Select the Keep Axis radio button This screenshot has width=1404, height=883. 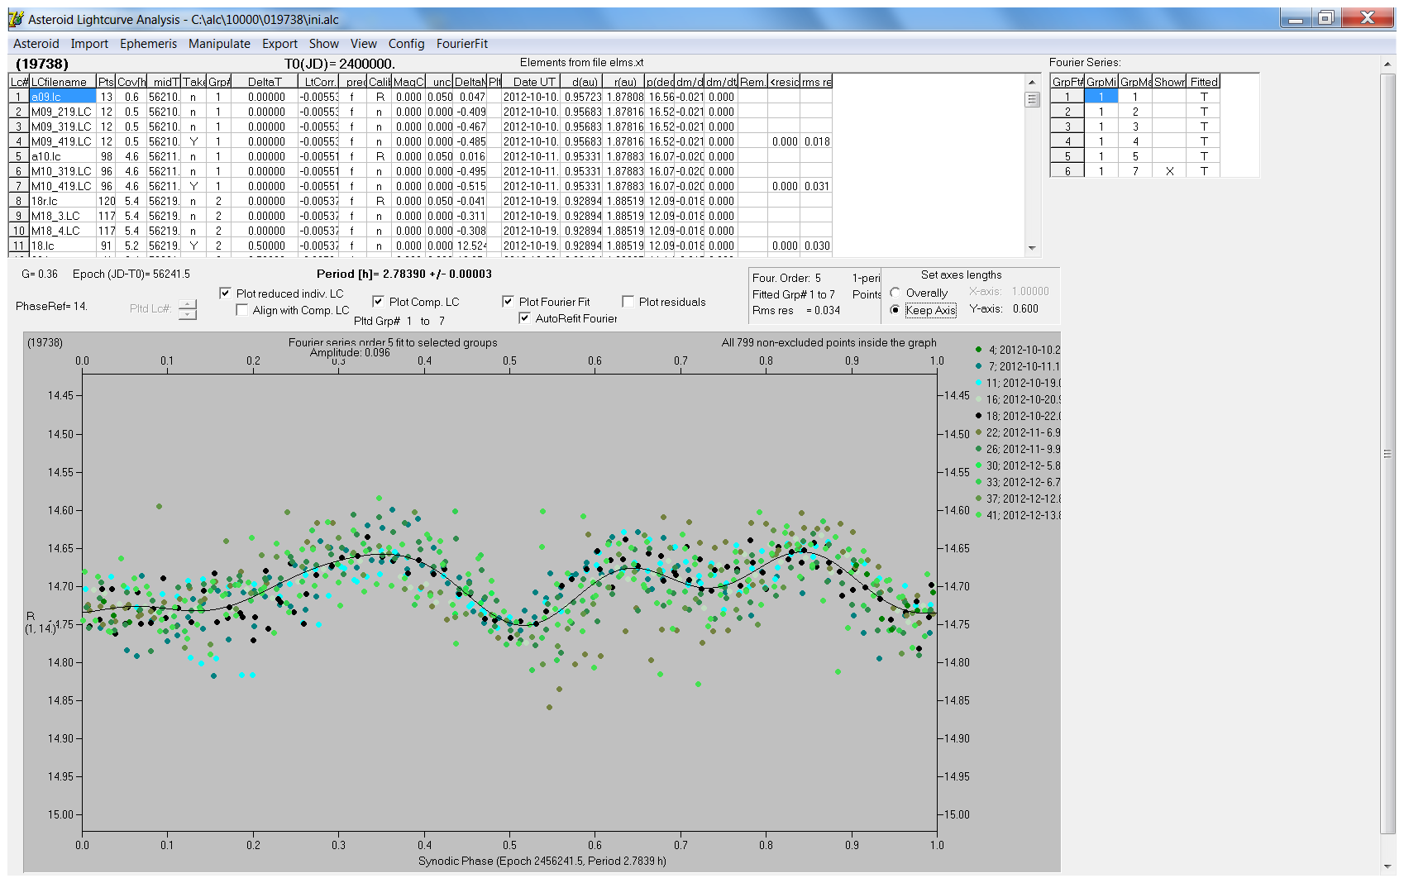(x=895, y=310)
